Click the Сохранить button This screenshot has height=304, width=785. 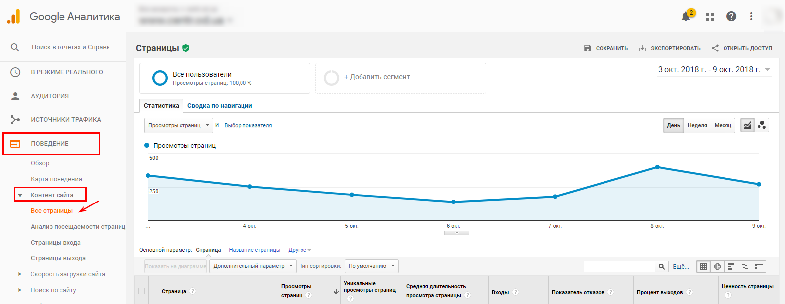(x=606, y=48)
